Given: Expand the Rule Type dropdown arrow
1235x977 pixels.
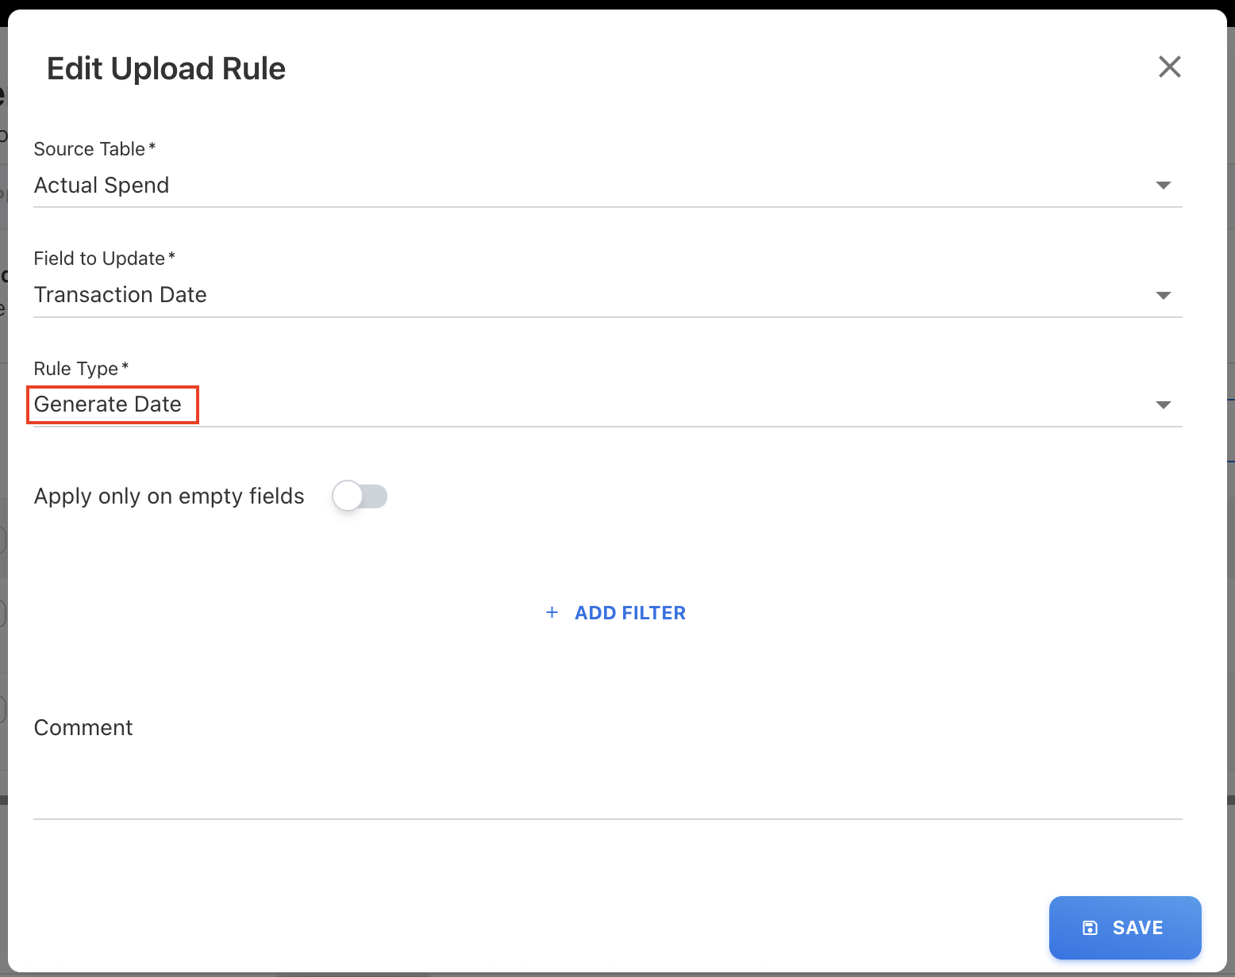Looking at the screenshot, I should tap(1163, 405).
